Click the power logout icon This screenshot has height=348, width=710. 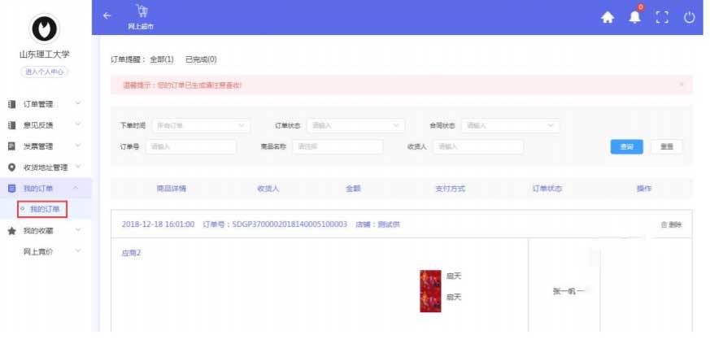tap(690, 17)
